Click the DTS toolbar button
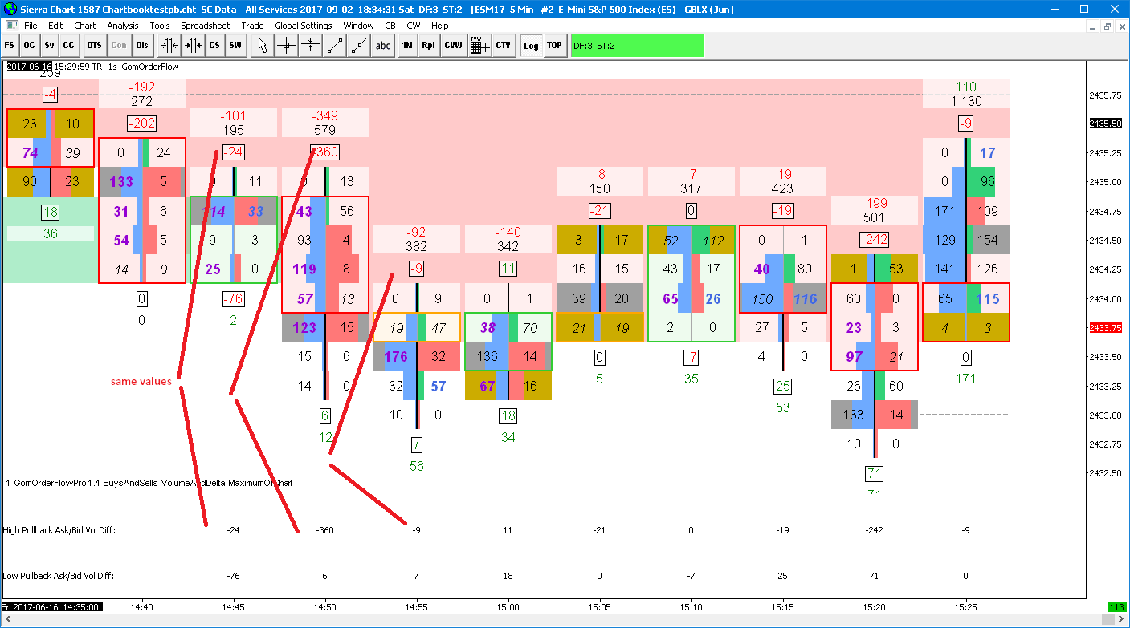Screen dimensions: 1130x628 (x=94, y=46)
